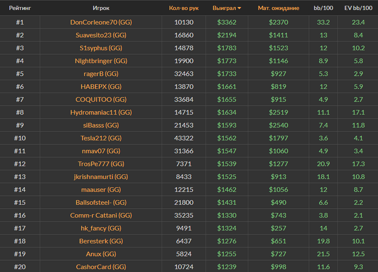The image size is (378, 272).
Task: Open Suavesito23 (GG) player link
Action: 101,35
